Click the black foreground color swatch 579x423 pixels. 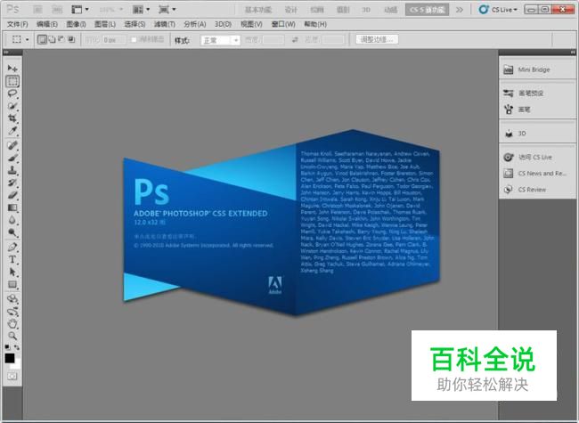pos(10,358)
